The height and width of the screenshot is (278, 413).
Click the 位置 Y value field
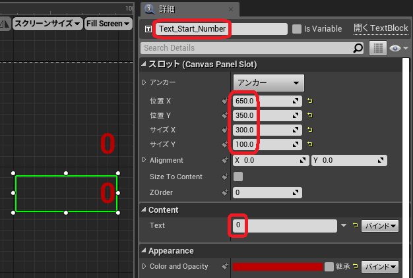[x=267, y=115]
